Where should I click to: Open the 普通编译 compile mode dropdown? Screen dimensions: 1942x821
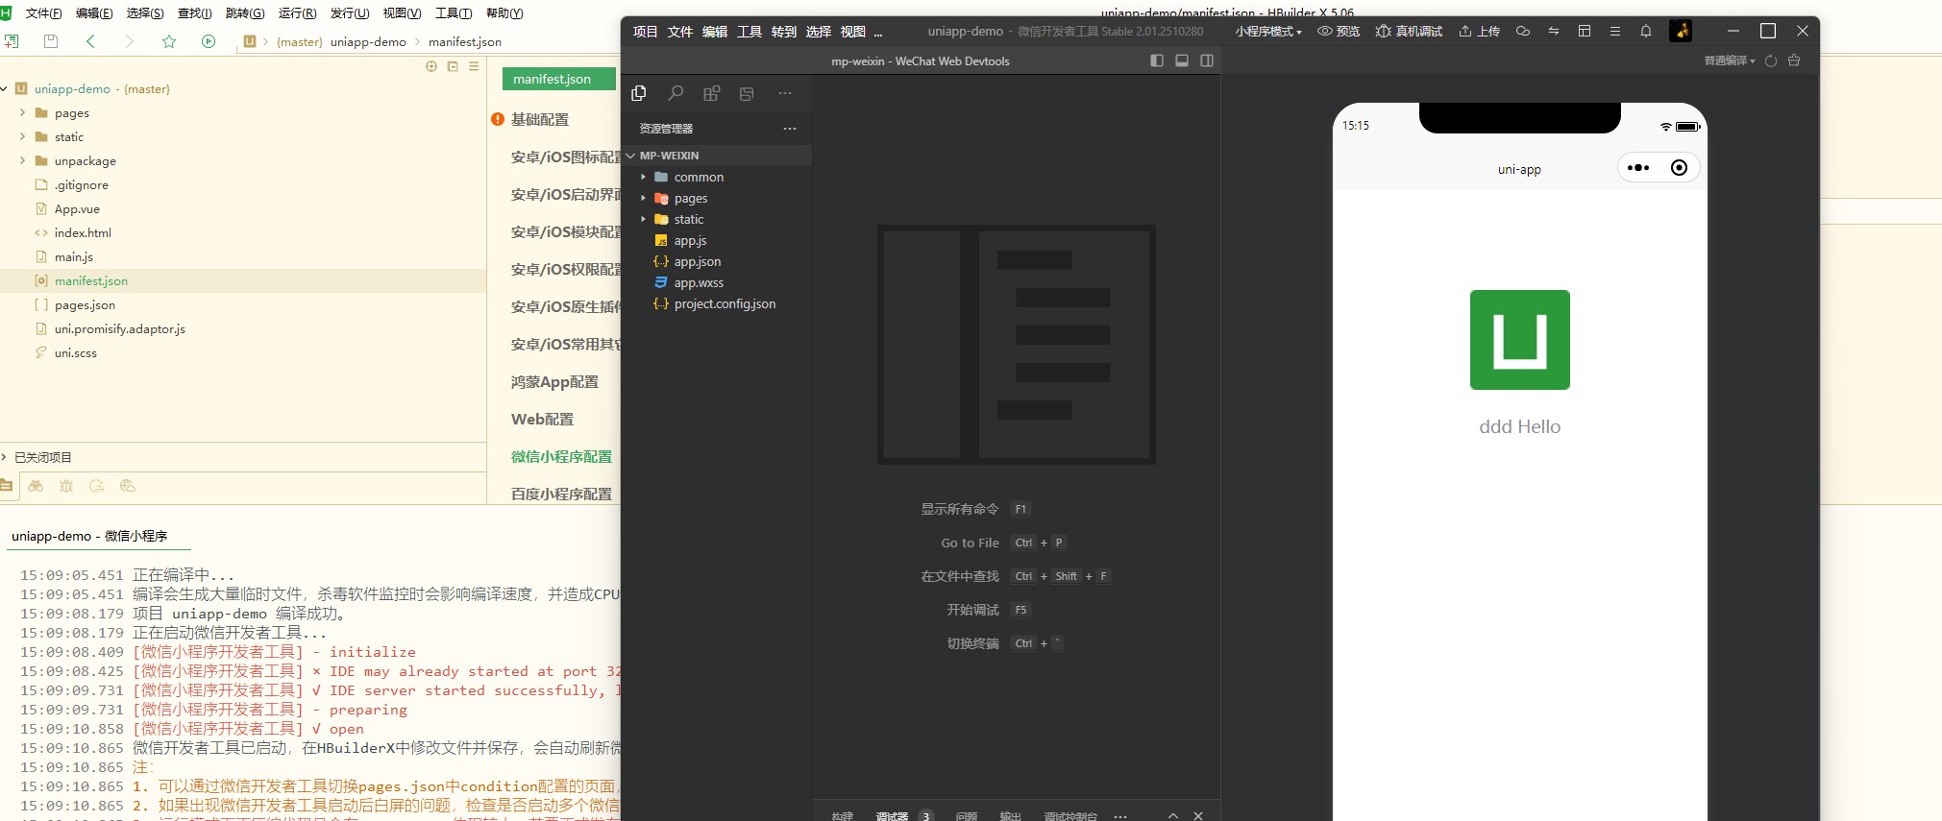coord(1730,60)
